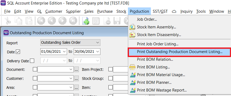This screenshot has width=231, height=96.
Task: Open the Supplier menu
Action: [73, 11]
